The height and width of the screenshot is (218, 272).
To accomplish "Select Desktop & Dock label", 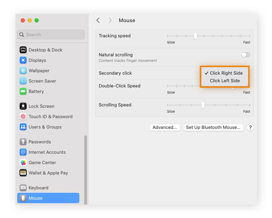I will point(46,50).
